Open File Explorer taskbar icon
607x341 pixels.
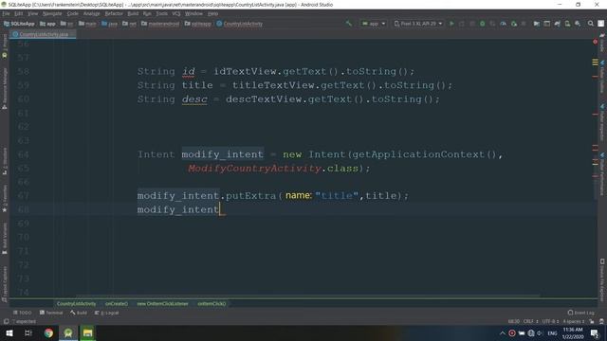(x=87, y=332)
